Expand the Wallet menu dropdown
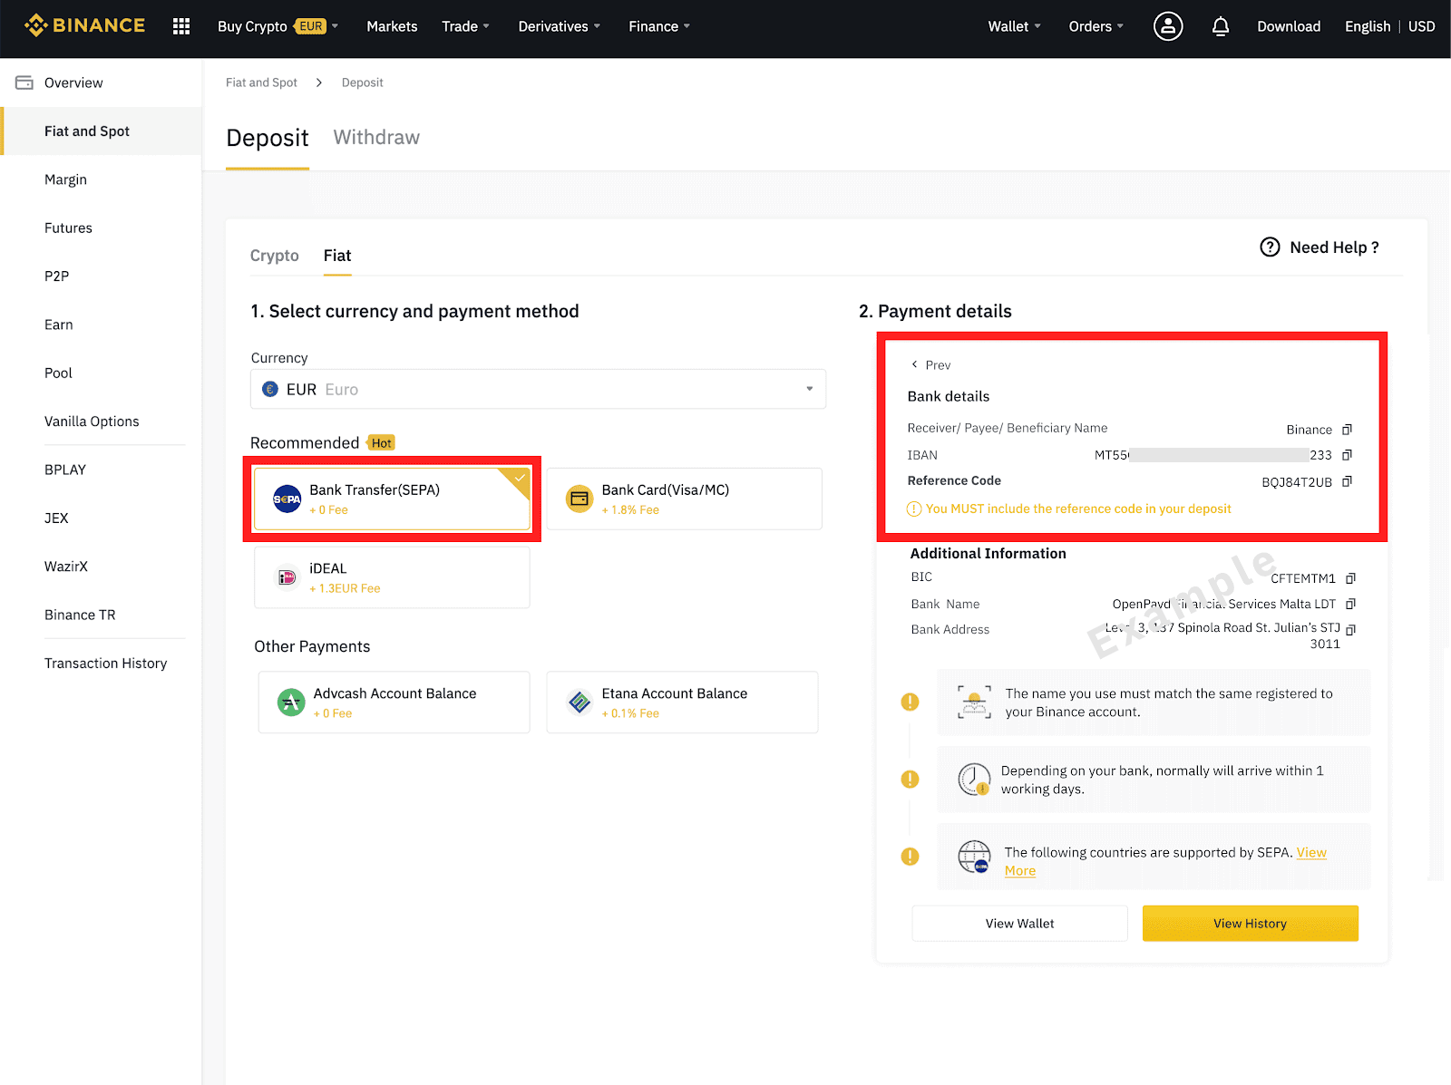The width and height of the screenshot is (1451, 1085). [1014, 26]
